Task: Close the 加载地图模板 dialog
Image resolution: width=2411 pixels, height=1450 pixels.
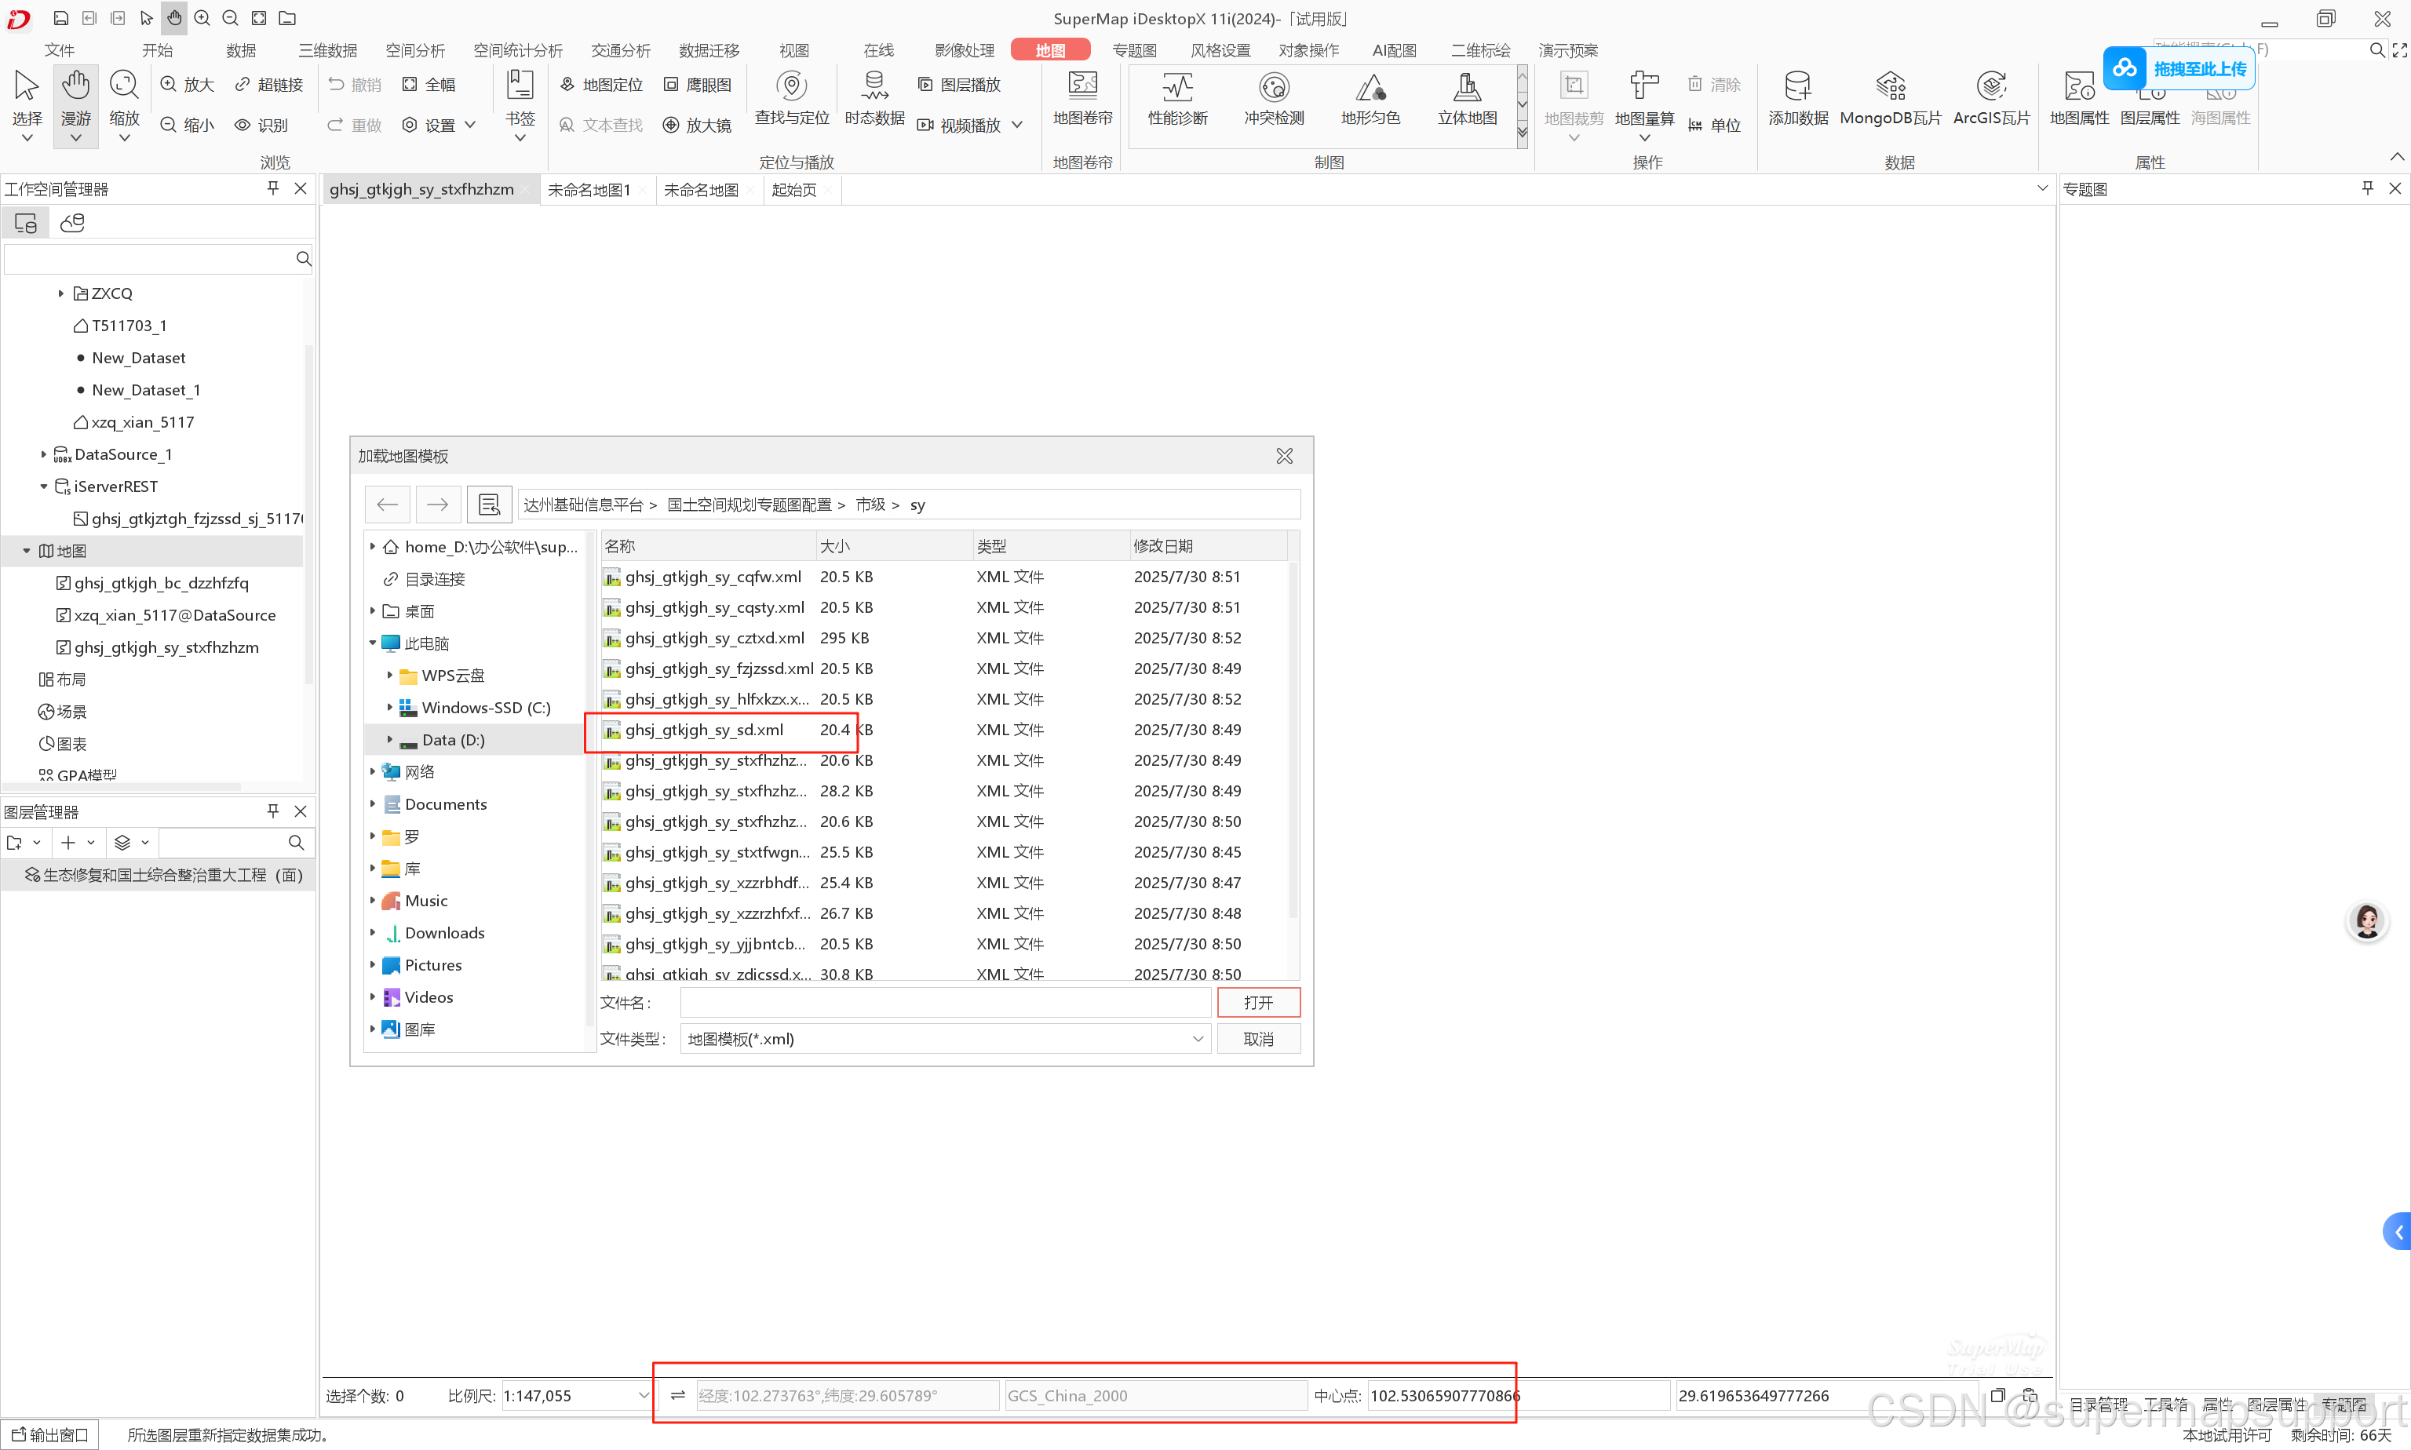Action: coord(1284,457)
